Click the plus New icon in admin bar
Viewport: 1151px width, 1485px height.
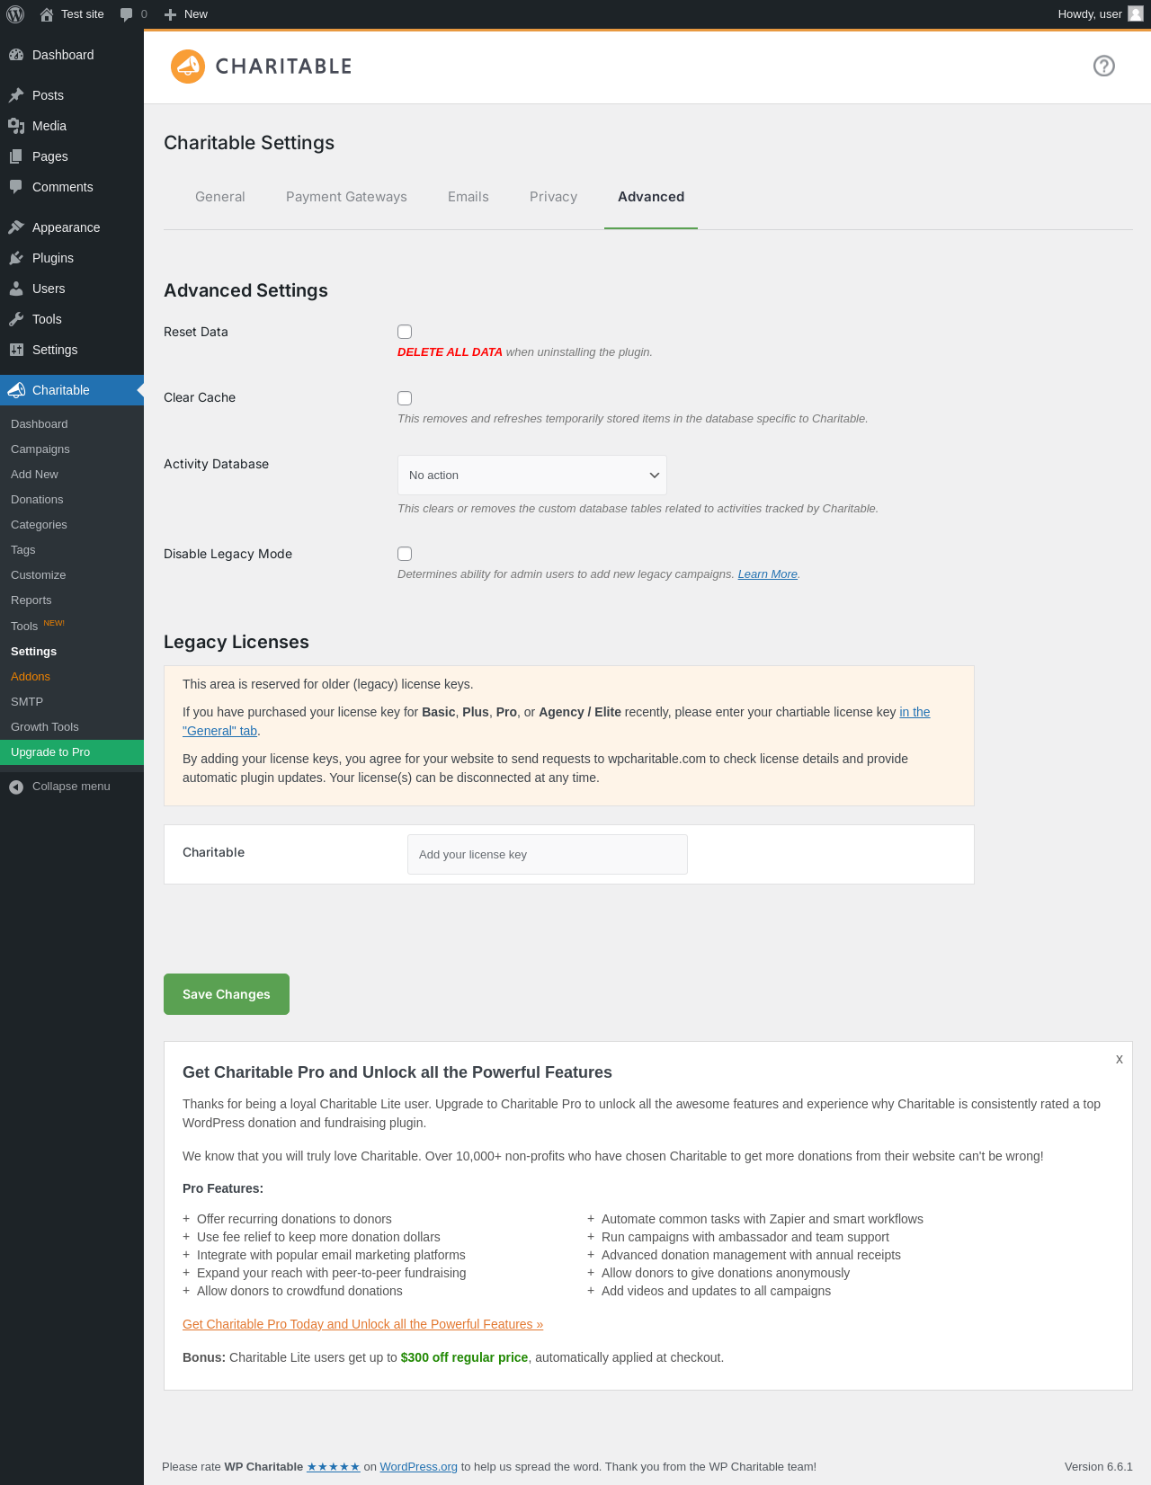(x=170, y=14)
